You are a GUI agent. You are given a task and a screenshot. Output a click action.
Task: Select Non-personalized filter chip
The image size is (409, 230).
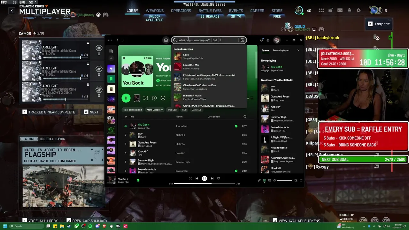[x=133, y=110]
